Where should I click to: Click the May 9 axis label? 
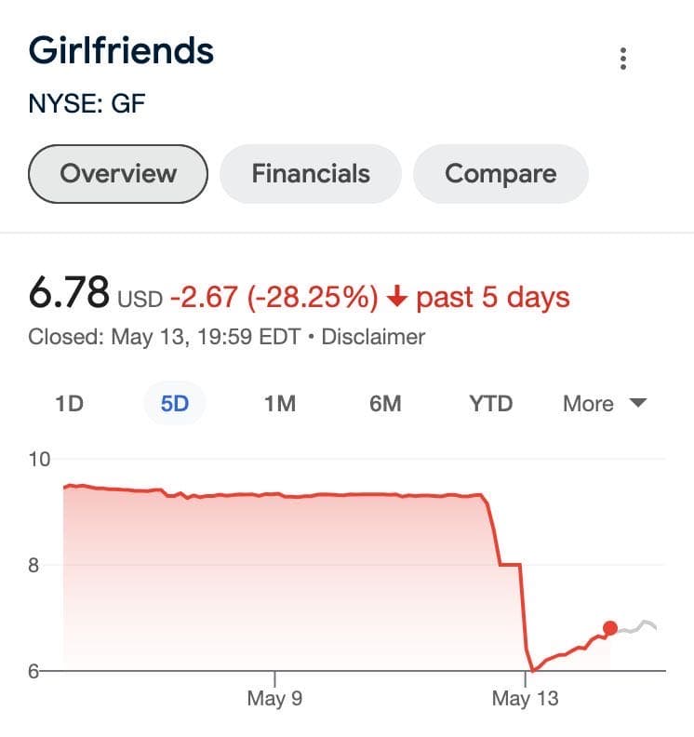[x=274, y=698]
